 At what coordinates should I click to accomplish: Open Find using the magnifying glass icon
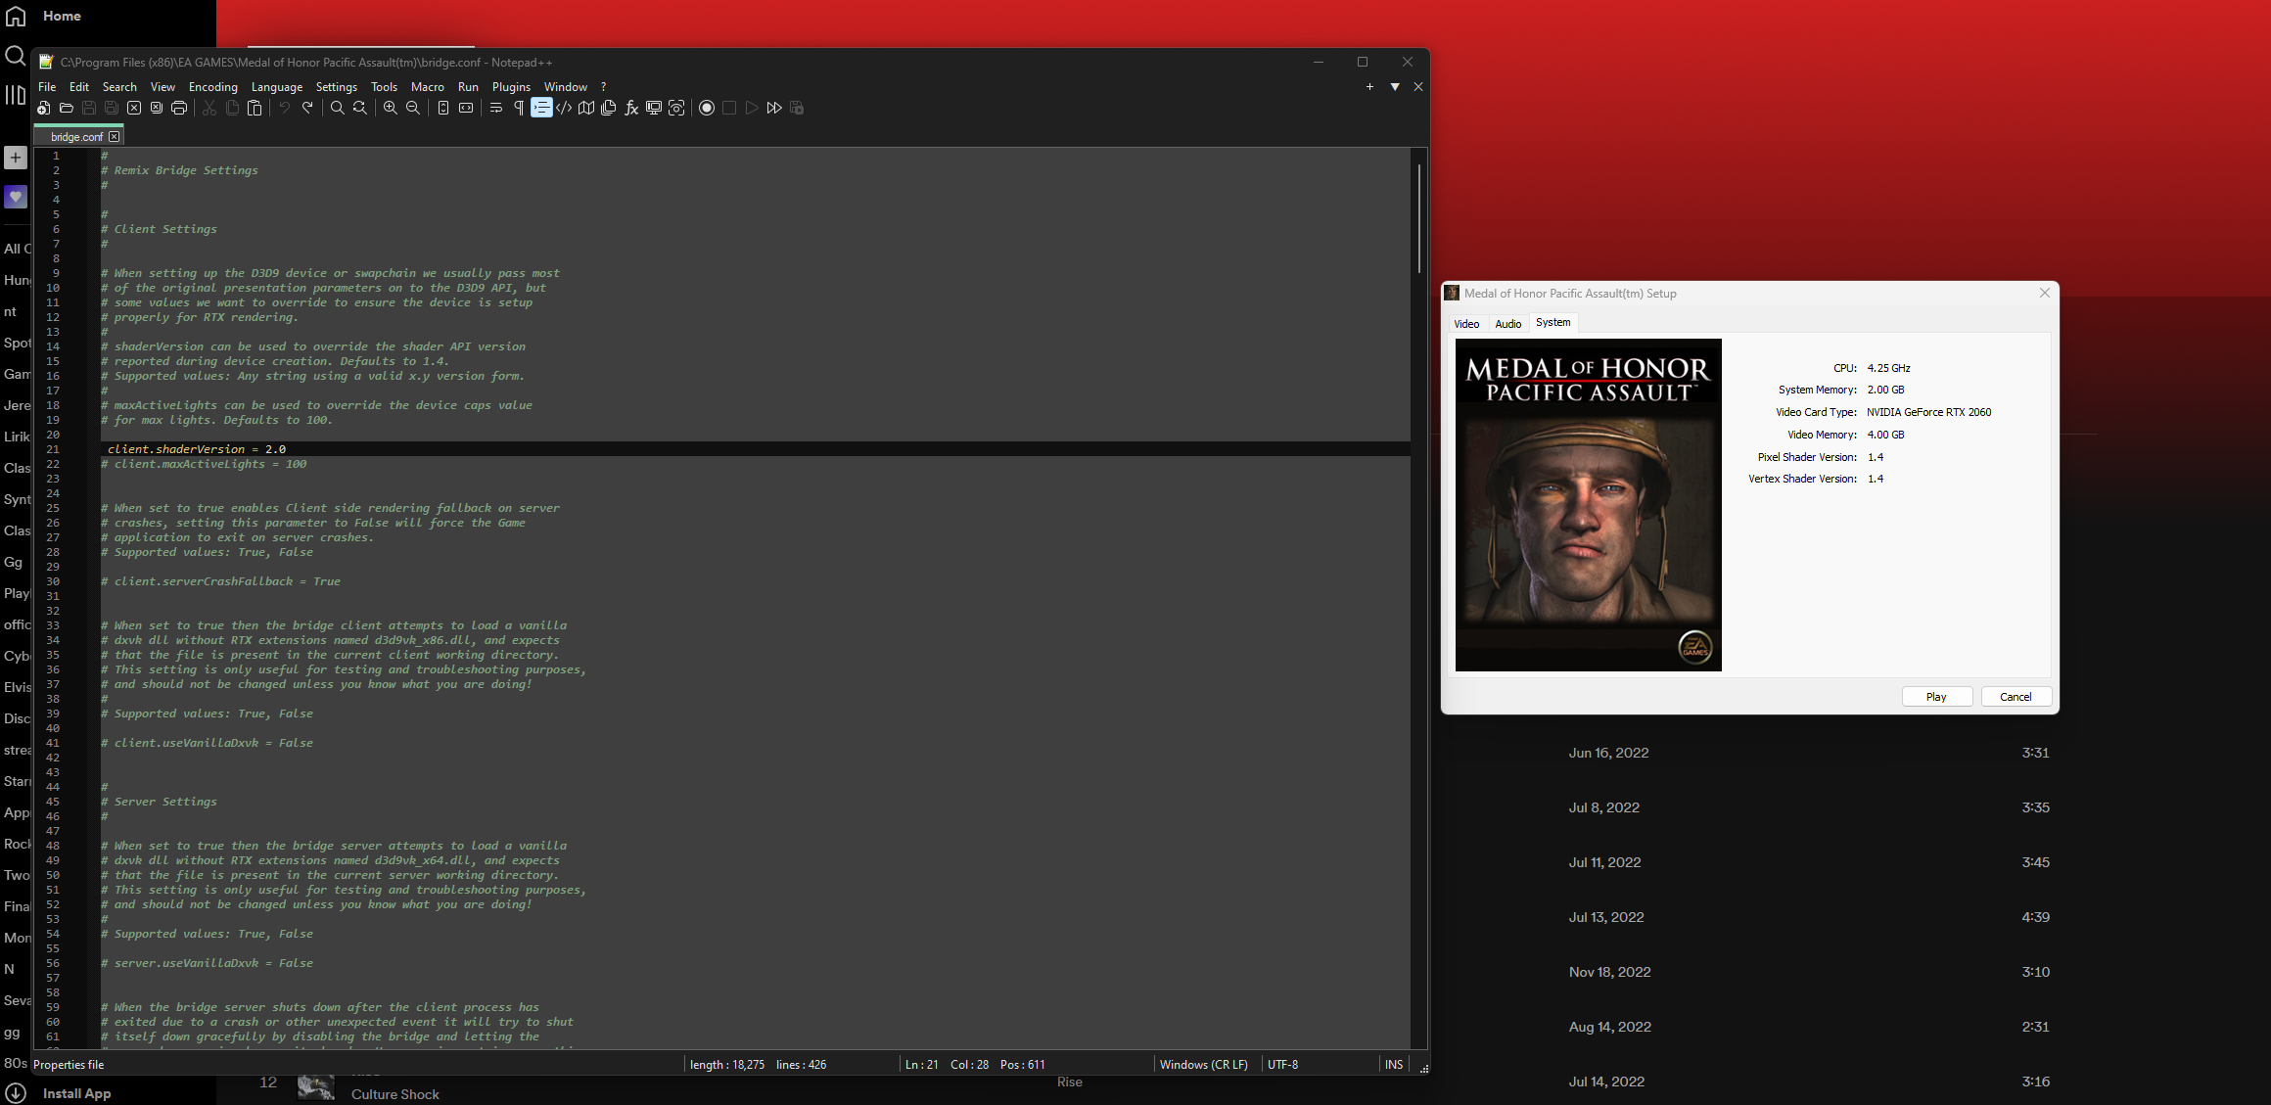click(337, 109)
